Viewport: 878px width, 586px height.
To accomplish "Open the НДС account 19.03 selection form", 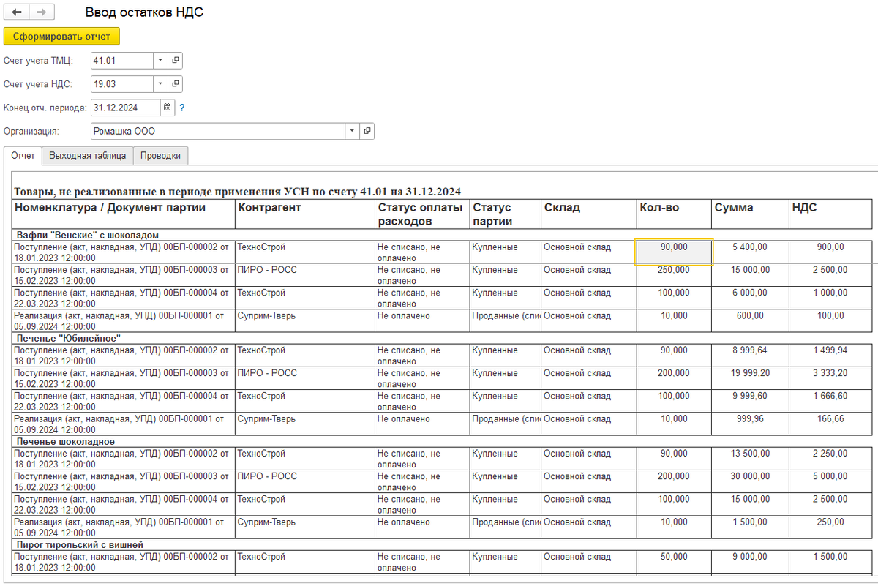I will [176, 84].
